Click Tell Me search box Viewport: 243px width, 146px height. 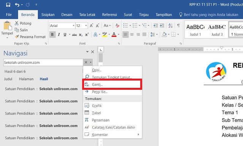point(208,15)
